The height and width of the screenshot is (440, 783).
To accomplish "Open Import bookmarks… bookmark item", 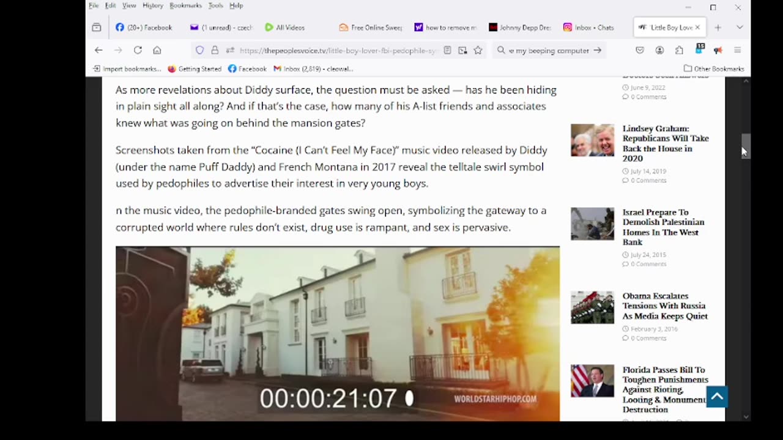I will (x=127, y=68).
